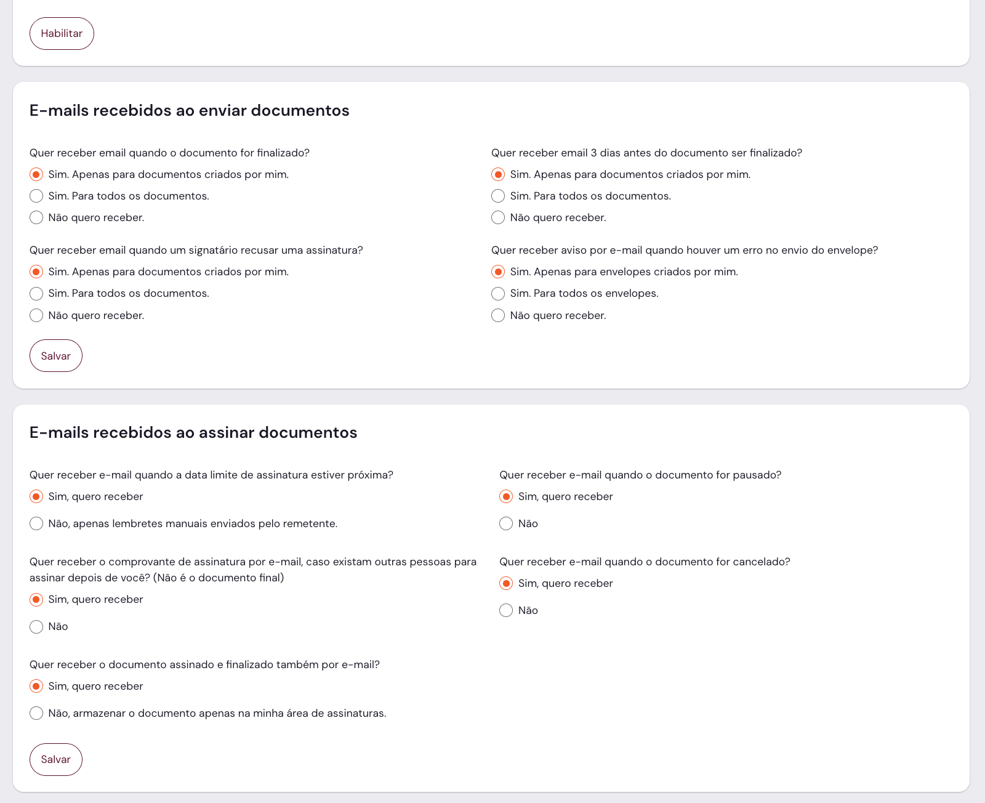Select 'Não' for cancelled document email
This screenshot has height=803, width=985.
pyautogui.click(x=506, y=610)
